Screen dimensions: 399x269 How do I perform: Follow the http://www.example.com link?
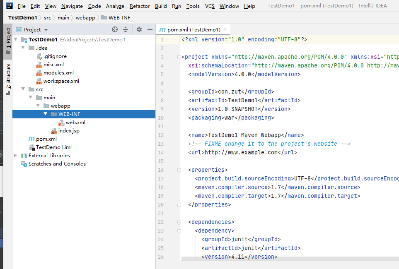point(241,152)
